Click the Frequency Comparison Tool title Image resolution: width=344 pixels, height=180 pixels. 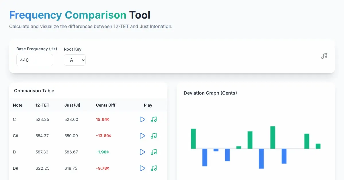[x=80, y=15]
